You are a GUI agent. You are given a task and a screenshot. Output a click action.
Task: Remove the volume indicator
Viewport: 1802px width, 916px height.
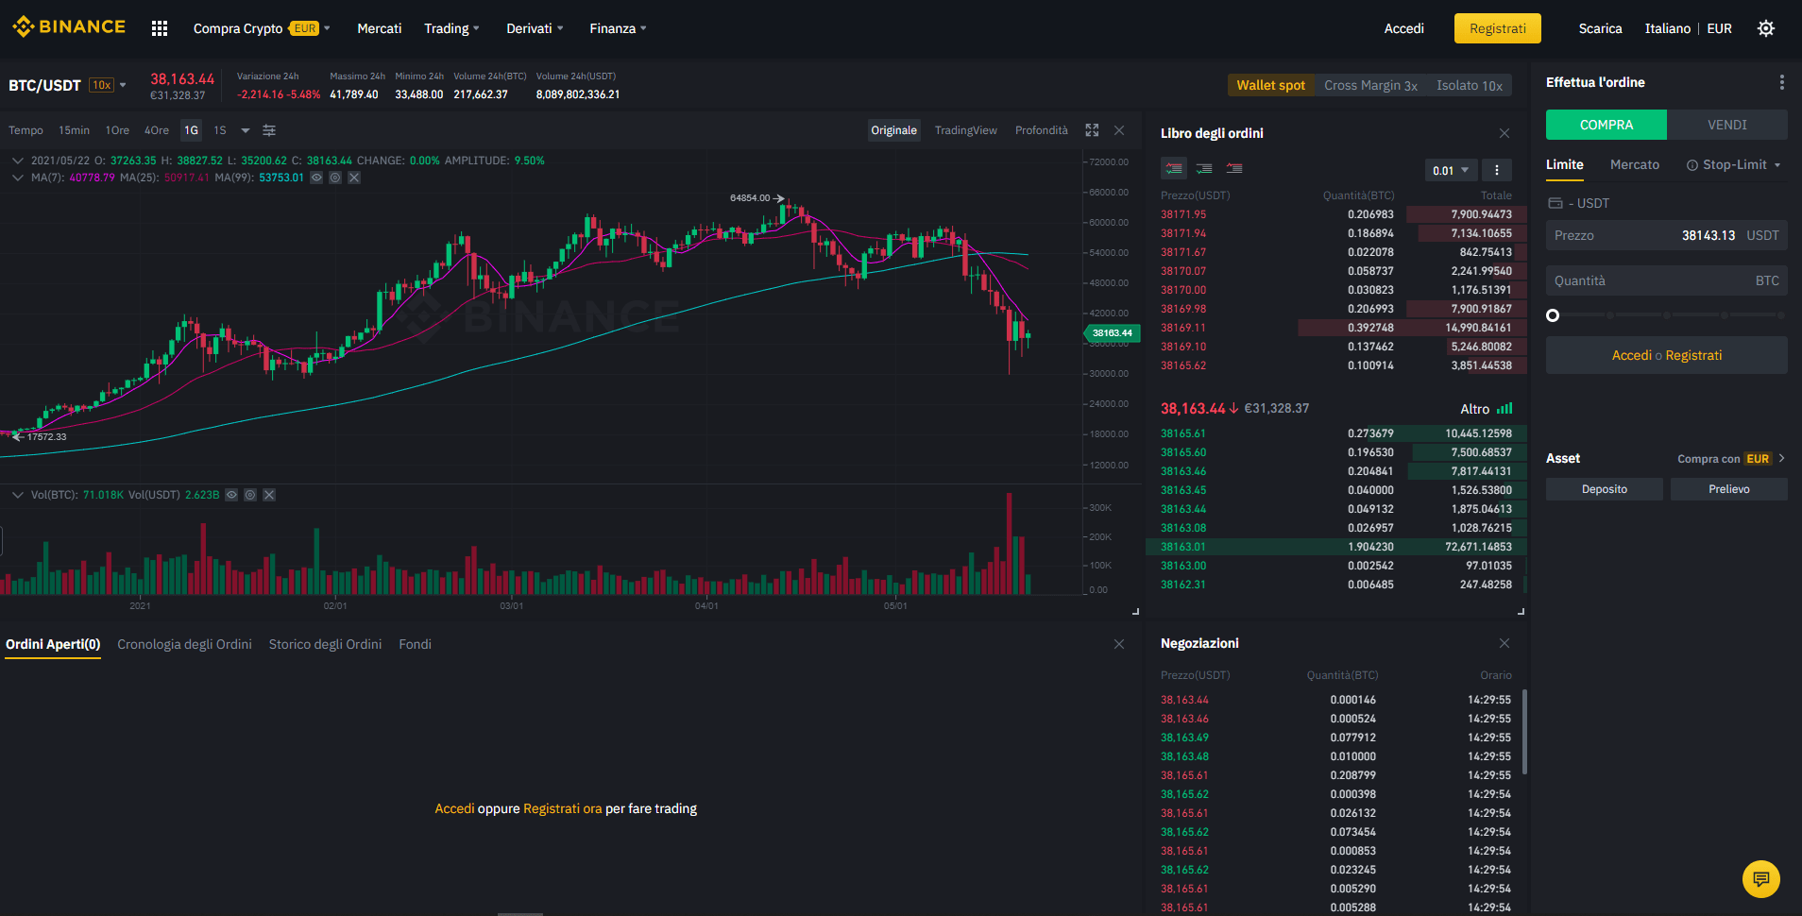coord(269,495)
